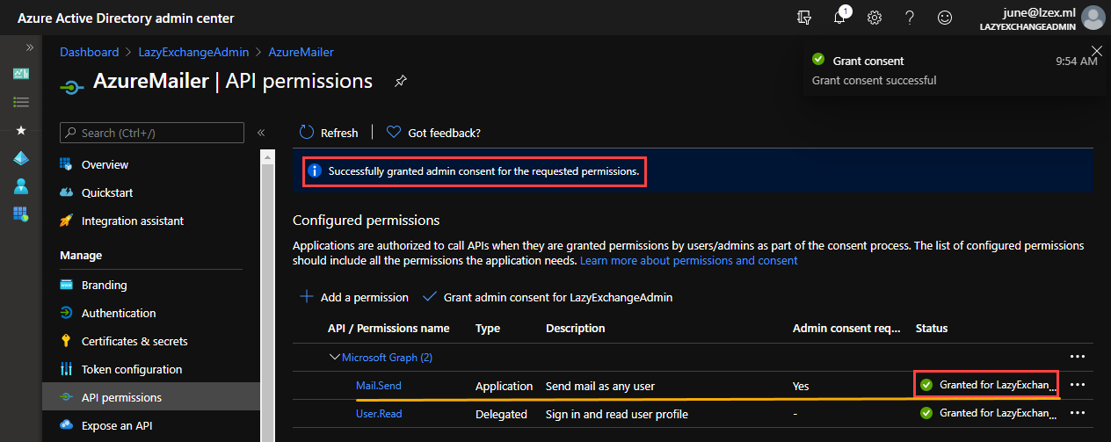Screen dimensions: 1111x442
Task: Select Authentication in the Manage menu
Action: [x=119, y=313]
